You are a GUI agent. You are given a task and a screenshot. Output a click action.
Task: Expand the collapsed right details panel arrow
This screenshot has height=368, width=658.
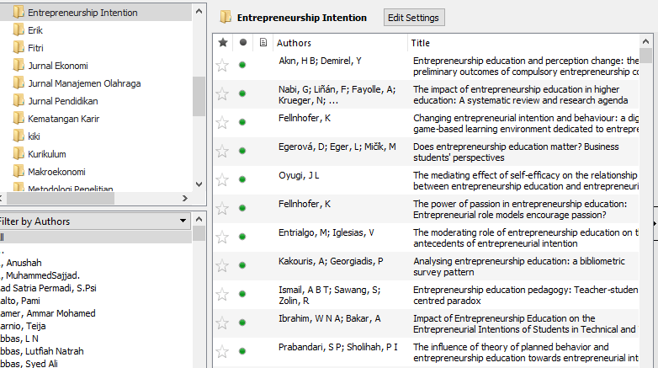(655, 223)
